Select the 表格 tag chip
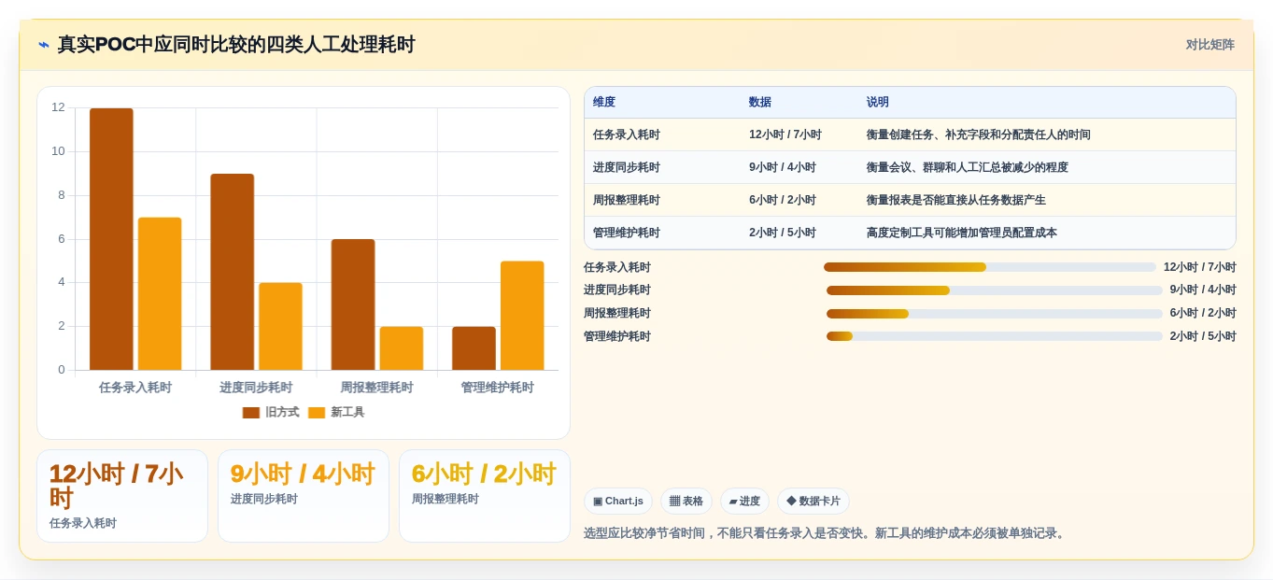 [686, 502]
